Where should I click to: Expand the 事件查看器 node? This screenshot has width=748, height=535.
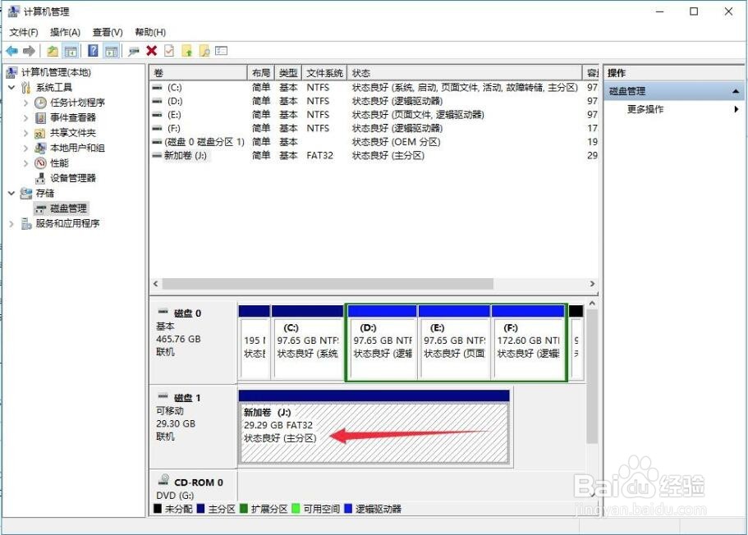[x=25, y=118]
